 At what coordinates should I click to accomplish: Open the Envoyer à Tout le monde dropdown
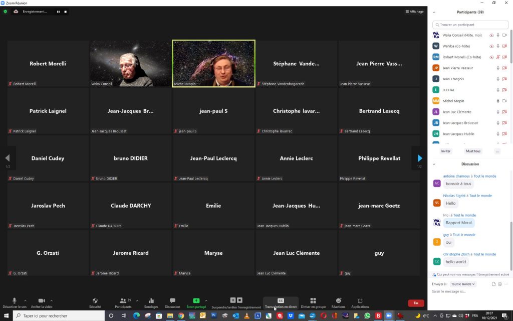[x=462, y=284]
